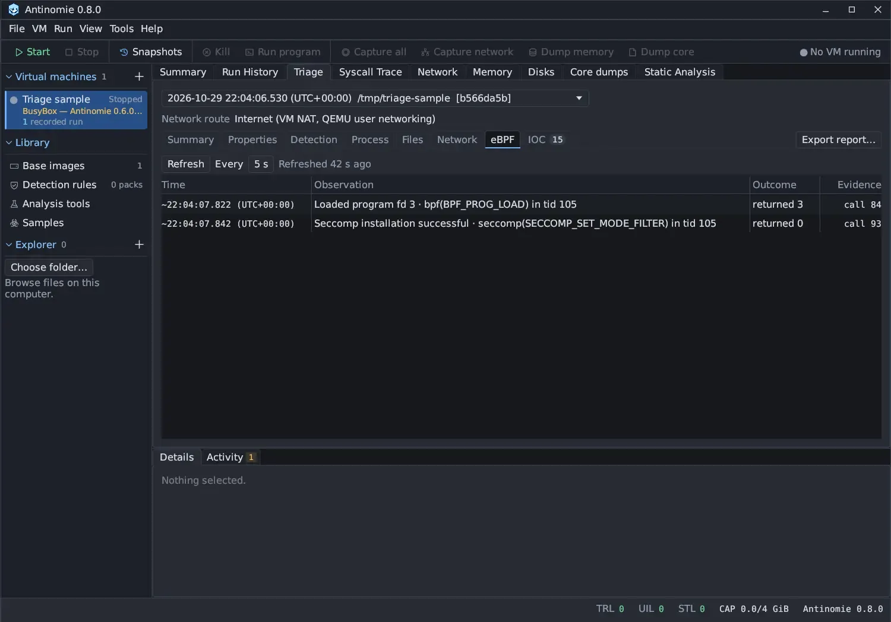
Task: Switch to the Detection sub-tab
Action: 314,139
